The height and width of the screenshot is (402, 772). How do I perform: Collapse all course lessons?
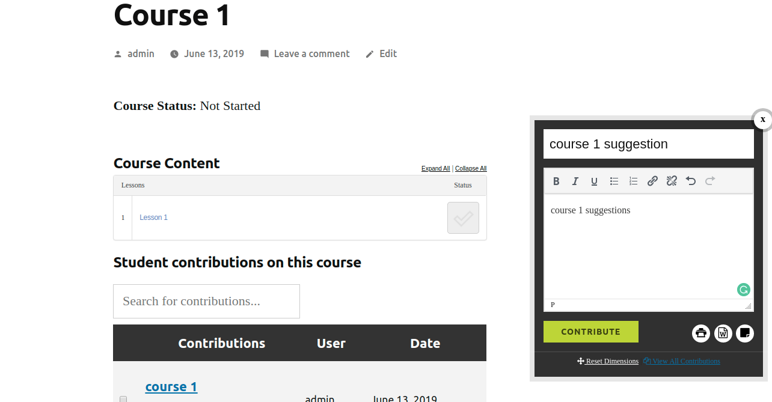point(471,169)
